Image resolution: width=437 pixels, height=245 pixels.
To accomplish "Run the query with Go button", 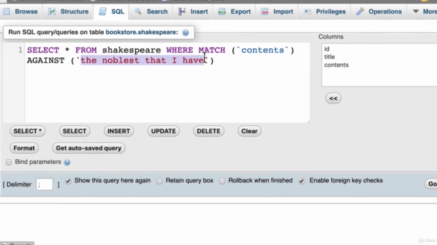I will [432, 184].
